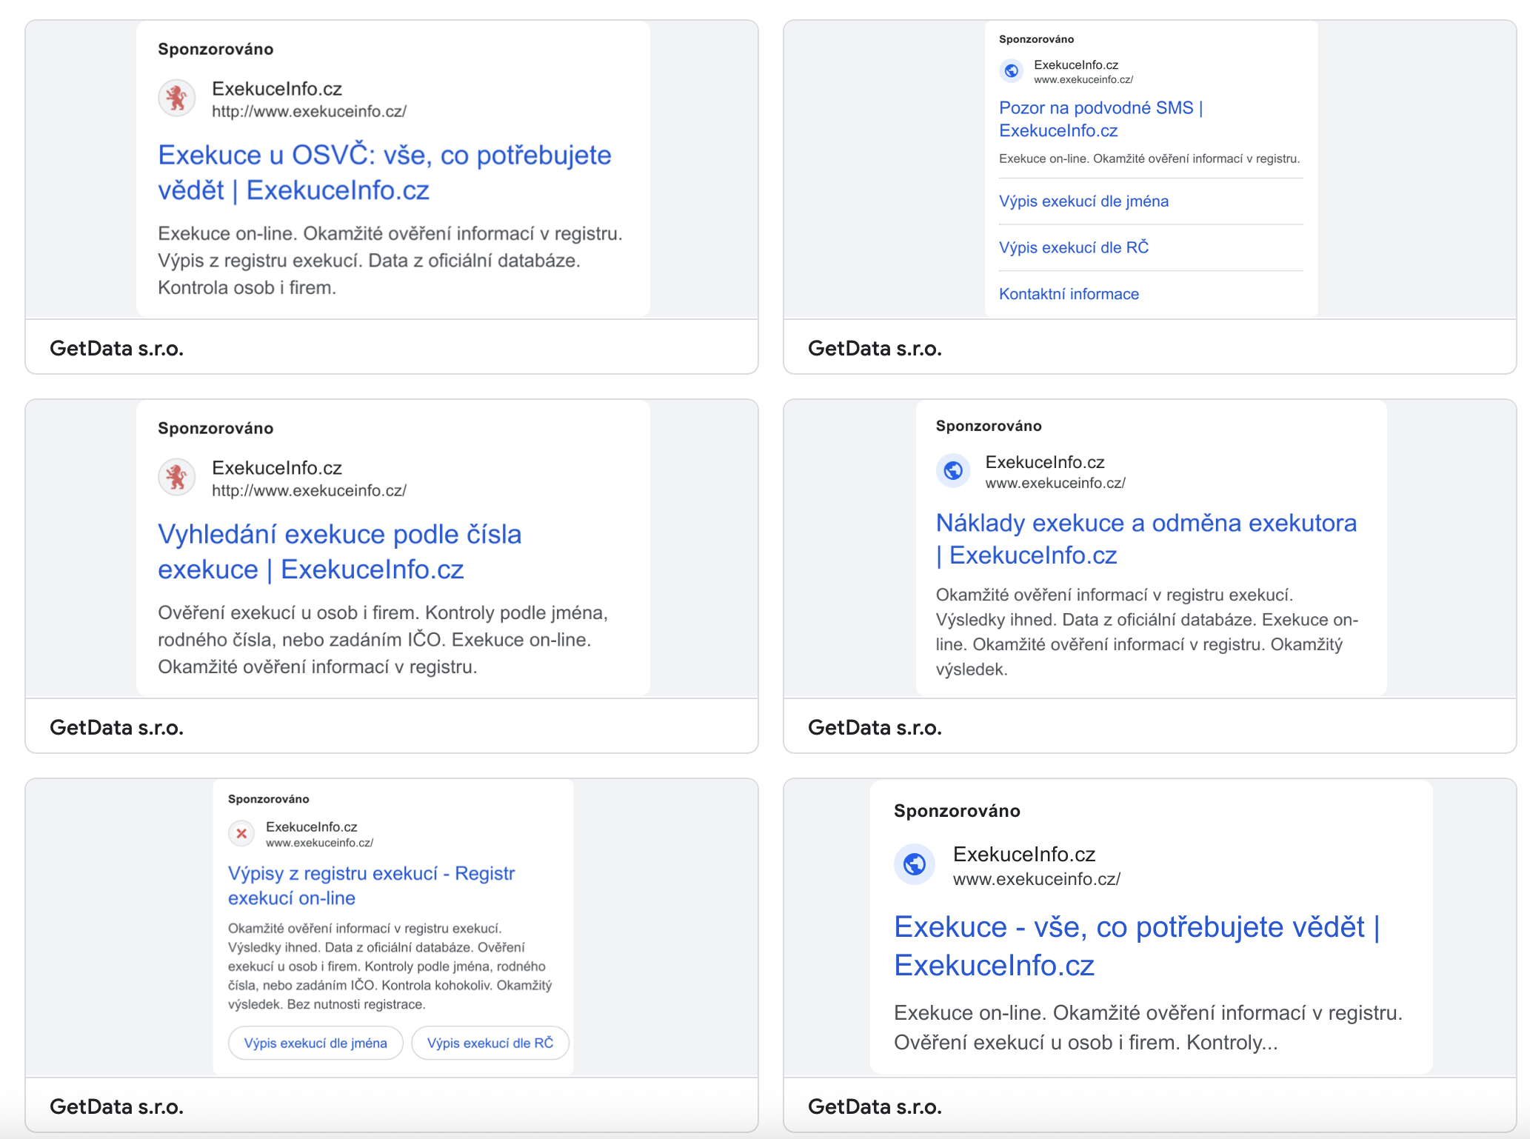Click GetData s.r.o. under OSVČ ad card
Screen dimensions: 1530x1139
coord(117,348)
